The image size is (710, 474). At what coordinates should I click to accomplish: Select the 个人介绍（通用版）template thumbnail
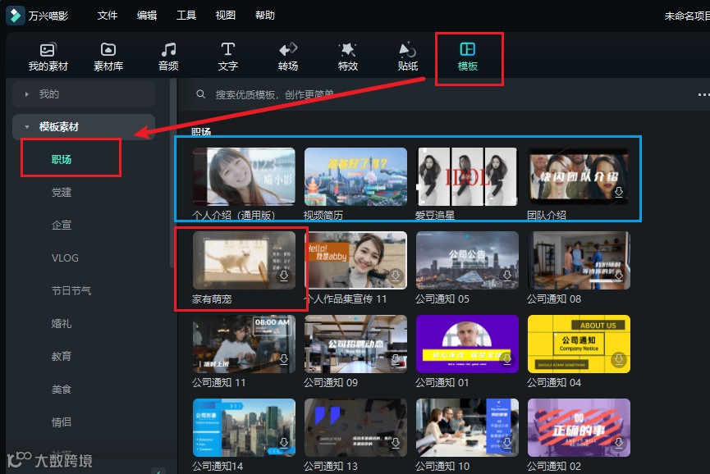coord(242,175)
